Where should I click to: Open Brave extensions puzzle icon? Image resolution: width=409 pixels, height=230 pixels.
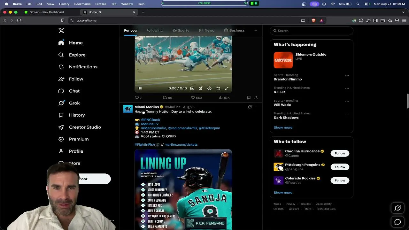point(361,20)
